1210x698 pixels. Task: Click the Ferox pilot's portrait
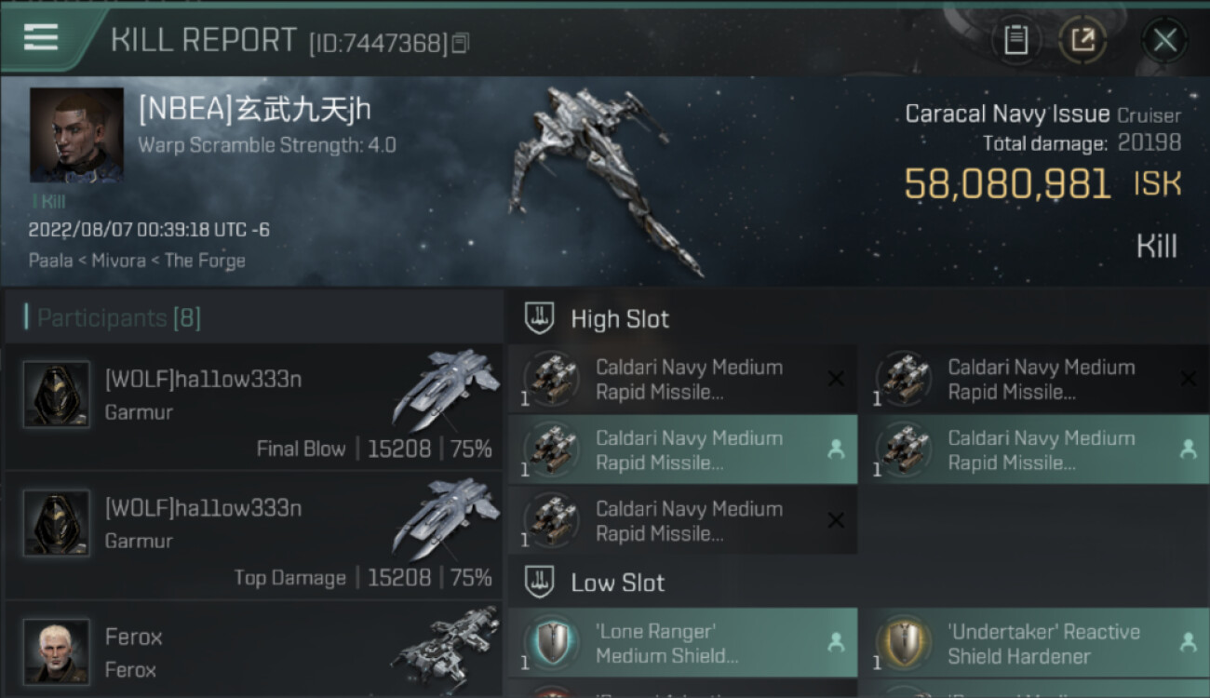[x=57, y=651]
